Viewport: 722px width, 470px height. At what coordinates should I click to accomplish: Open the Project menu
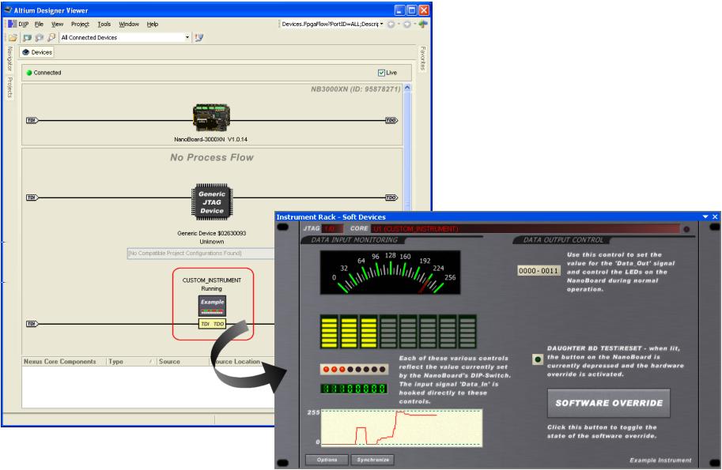point(80,24)
